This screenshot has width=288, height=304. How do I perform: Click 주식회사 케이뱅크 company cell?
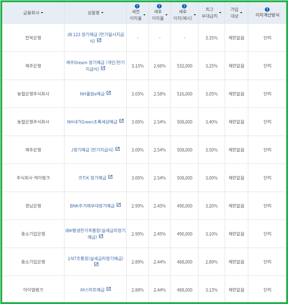point(33,178)
